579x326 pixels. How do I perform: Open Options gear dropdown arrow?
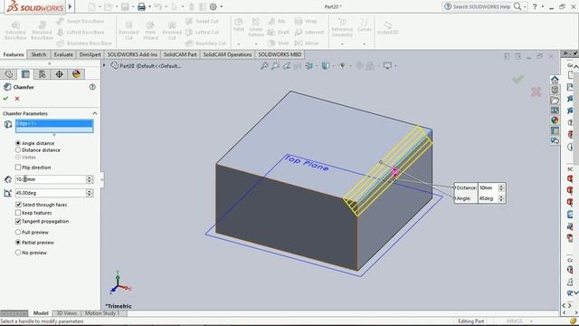[x=222, y=6]
